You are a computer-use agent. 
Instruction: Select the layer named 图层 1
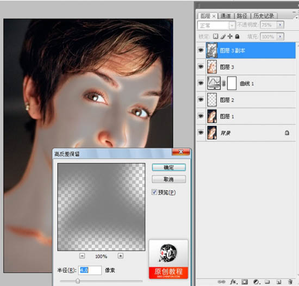[x=227, y=116]
